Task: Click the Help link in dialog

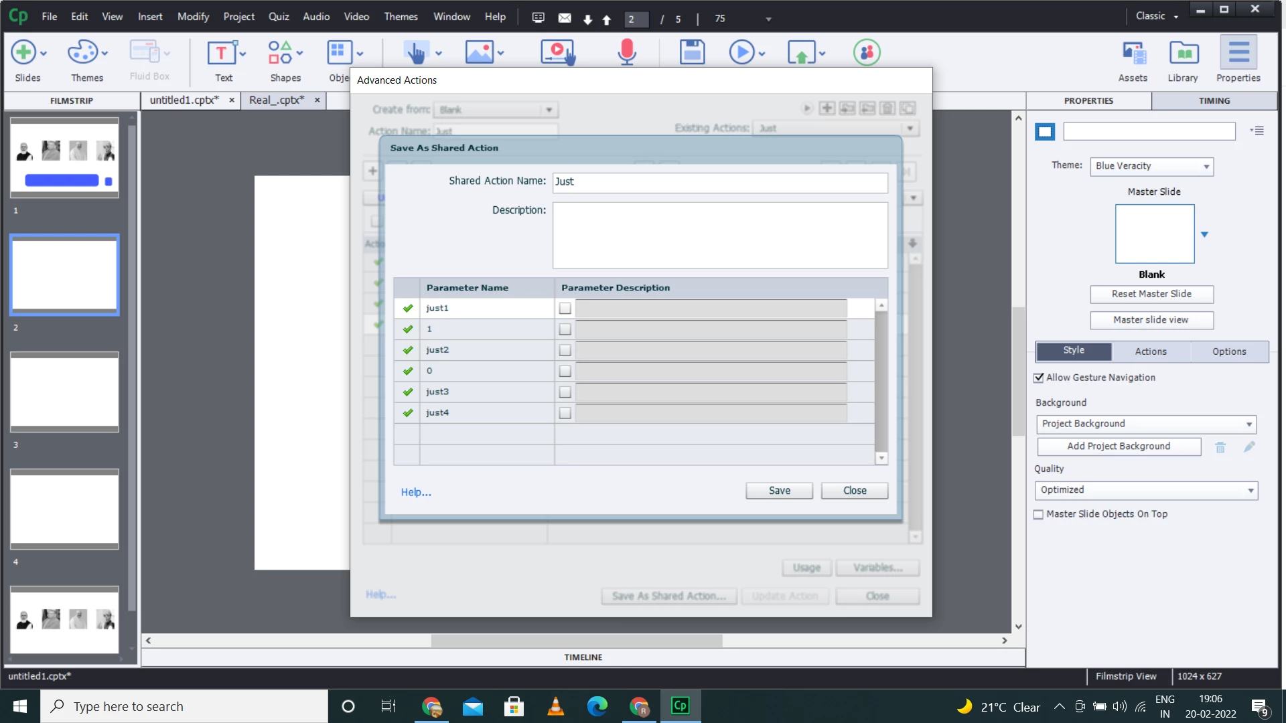Action: click(416, 493)
